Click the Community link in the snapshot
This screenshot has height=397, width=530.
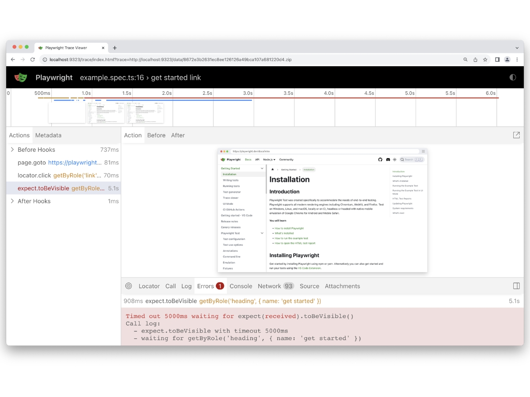coord(286,160)
